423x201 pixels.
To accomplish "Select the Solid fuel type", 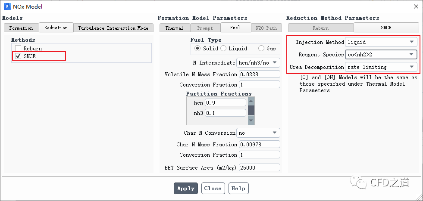I will tap(197, 49).
